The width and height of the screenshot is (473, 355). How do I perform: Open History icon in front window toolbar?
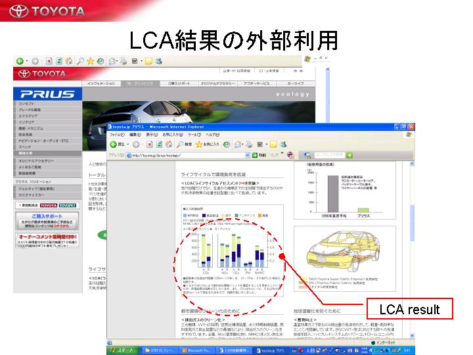(x=227, y=145)
